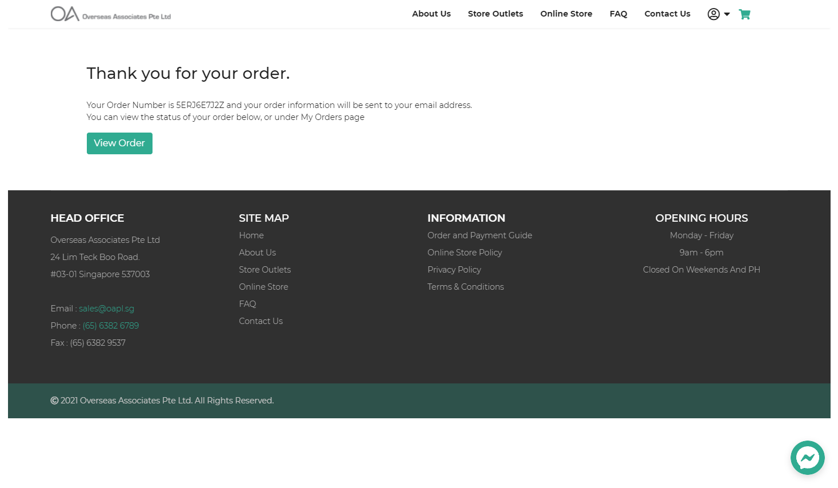Click footer Contact Us under Site Map

pyautogui.click(x=260, y=321)
